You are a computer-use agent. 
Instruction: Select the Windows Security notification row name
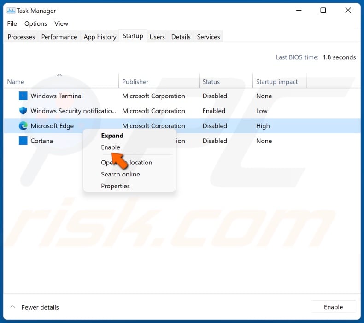[73, 111]
